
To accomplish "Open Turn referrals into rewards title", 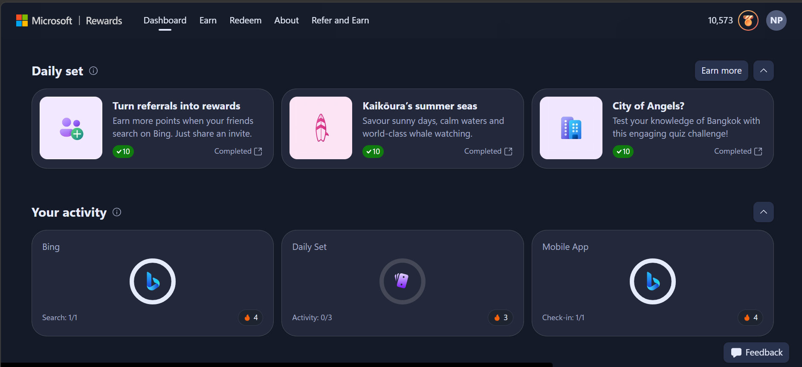I will 177,106.
